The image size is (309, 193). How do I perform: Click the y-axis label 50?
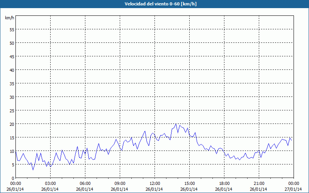pyautogui.click(x=12, y=43)
